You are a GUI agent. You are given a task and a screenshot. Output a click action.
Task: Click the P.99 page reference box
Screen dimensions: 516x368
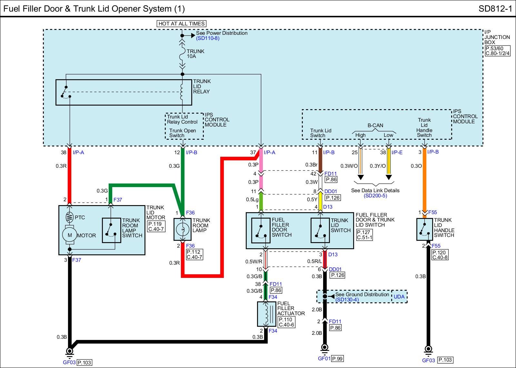[x=337, y=359]
